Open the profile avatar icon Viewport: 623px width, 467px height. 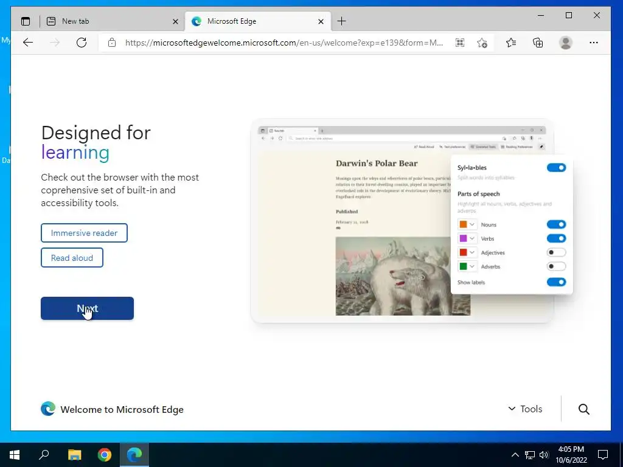pyautogui.click(x=565, y=43)
